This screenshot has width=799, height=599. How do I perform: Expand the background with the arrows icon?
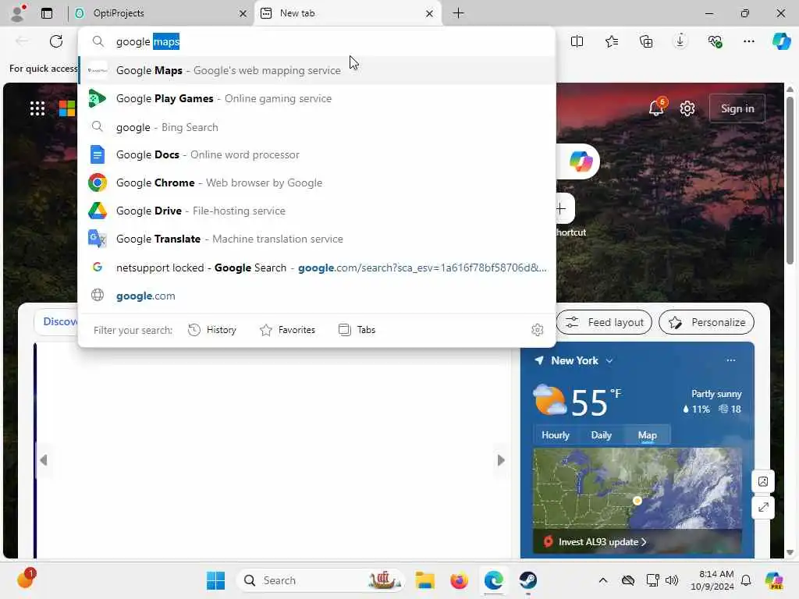click(x=763, y=507)
